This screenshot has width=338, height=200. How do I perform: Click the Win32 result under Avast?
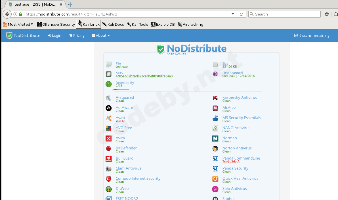pyautogui.click(x=120, y=121)
